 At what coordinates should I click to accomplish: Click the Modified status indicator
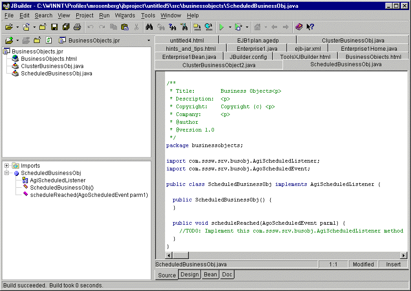[363, 265]
